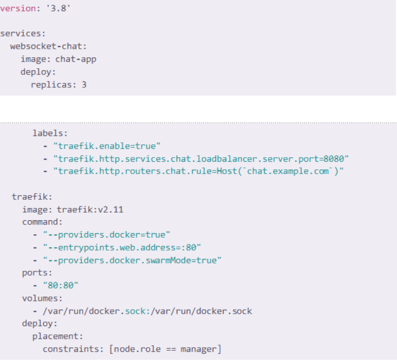Click the traefik.enable=true label string
Viewport: 397px width, 360px height.
(x=106, y=146)
